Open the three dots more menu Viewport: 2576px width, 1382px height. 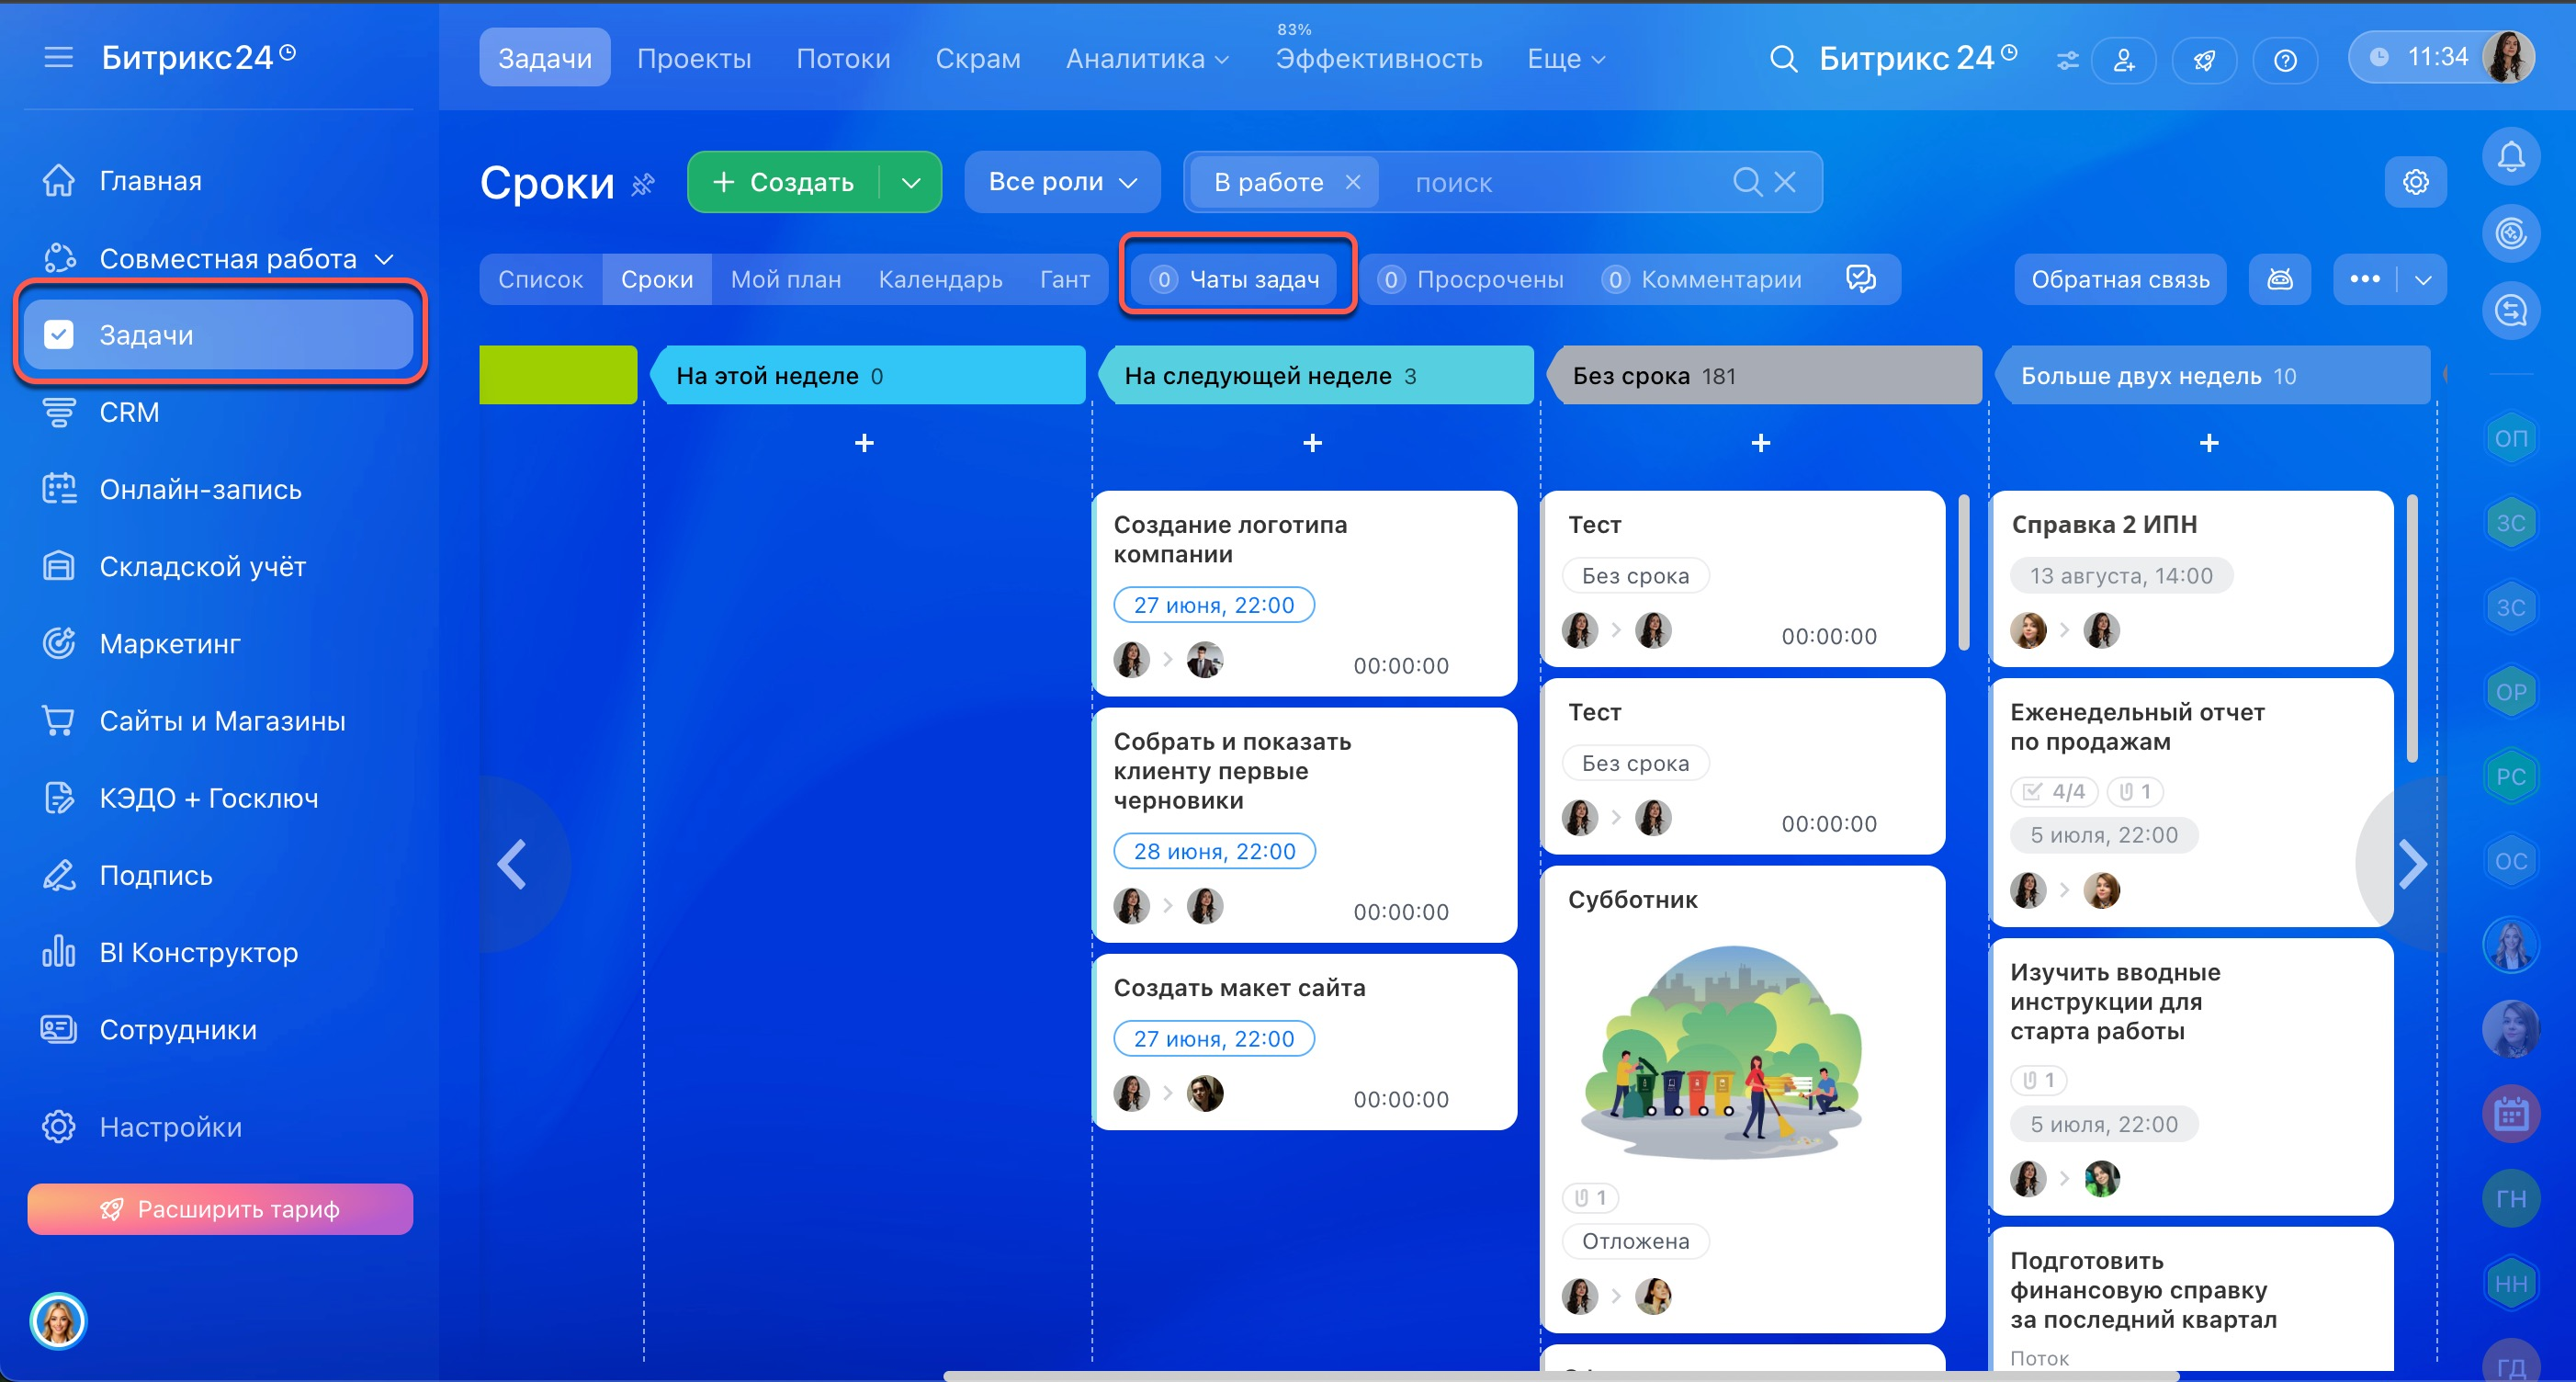pos(2365,279)
